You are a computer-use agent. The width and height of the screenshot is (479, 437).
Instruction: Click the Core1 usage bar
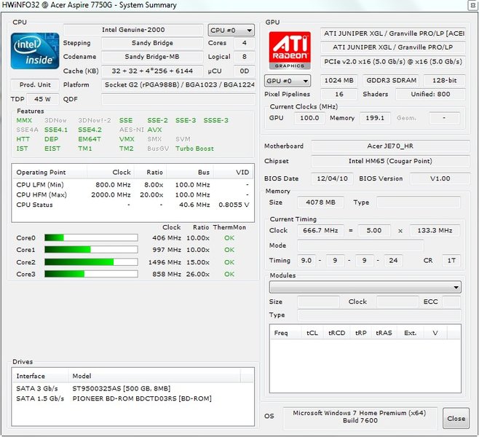click(x=91, y=250)
